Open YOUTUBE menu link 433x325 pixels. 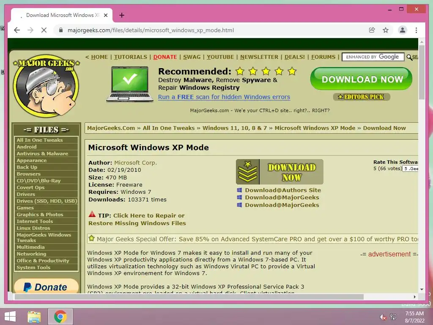click(220, 57)
